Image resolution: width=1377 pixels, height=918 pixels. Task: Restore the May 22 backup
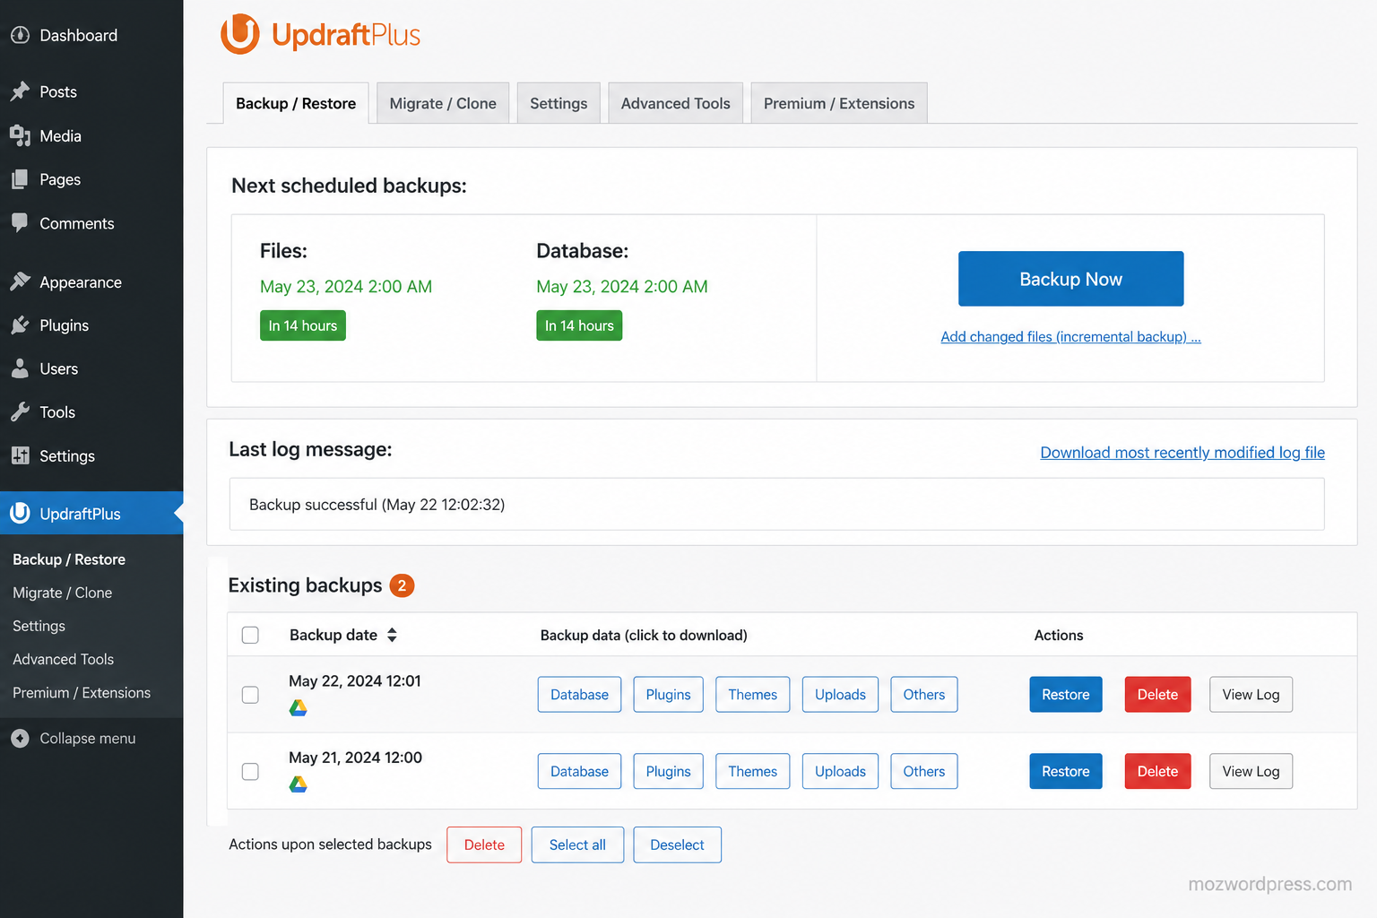1065,695
